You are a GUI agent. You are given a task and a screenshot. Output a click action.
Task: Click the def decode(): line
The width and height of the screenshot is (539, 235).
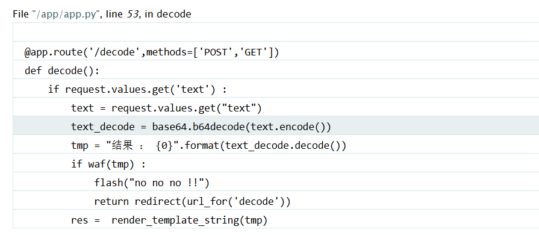click(x=276, y=70)
